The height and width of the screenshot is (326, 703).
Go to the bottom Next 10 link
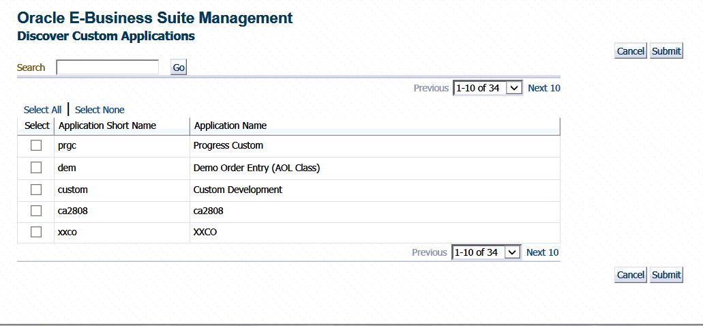543,252
